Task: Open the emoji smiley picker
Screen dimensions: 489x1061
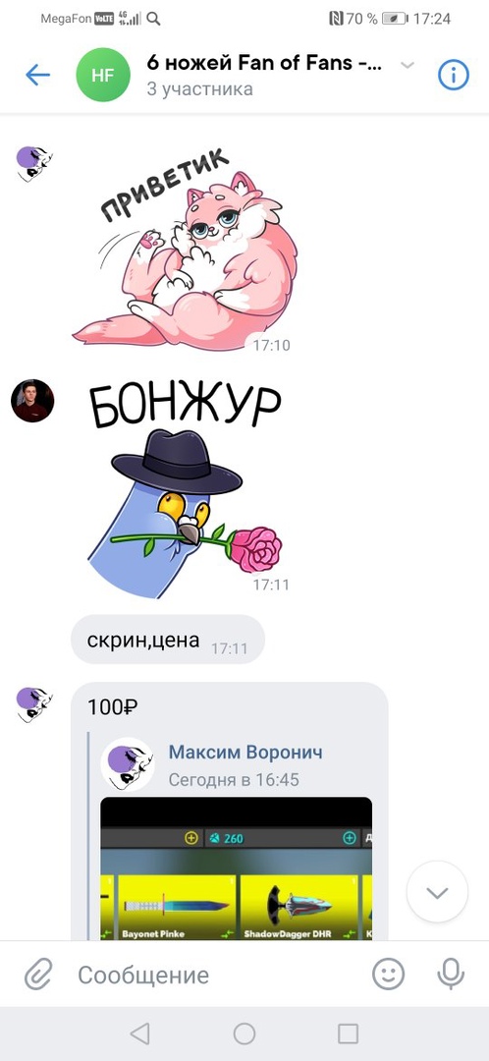Action: pos(389,975)
